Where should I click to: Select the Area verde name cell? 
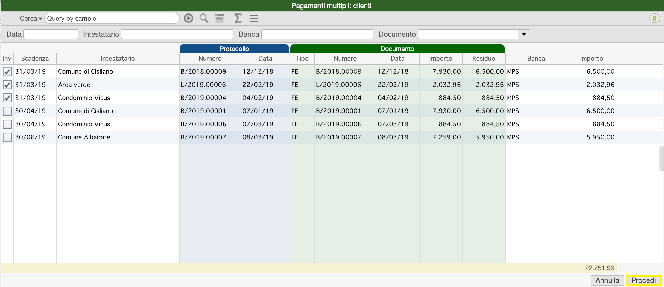point(118,85)
